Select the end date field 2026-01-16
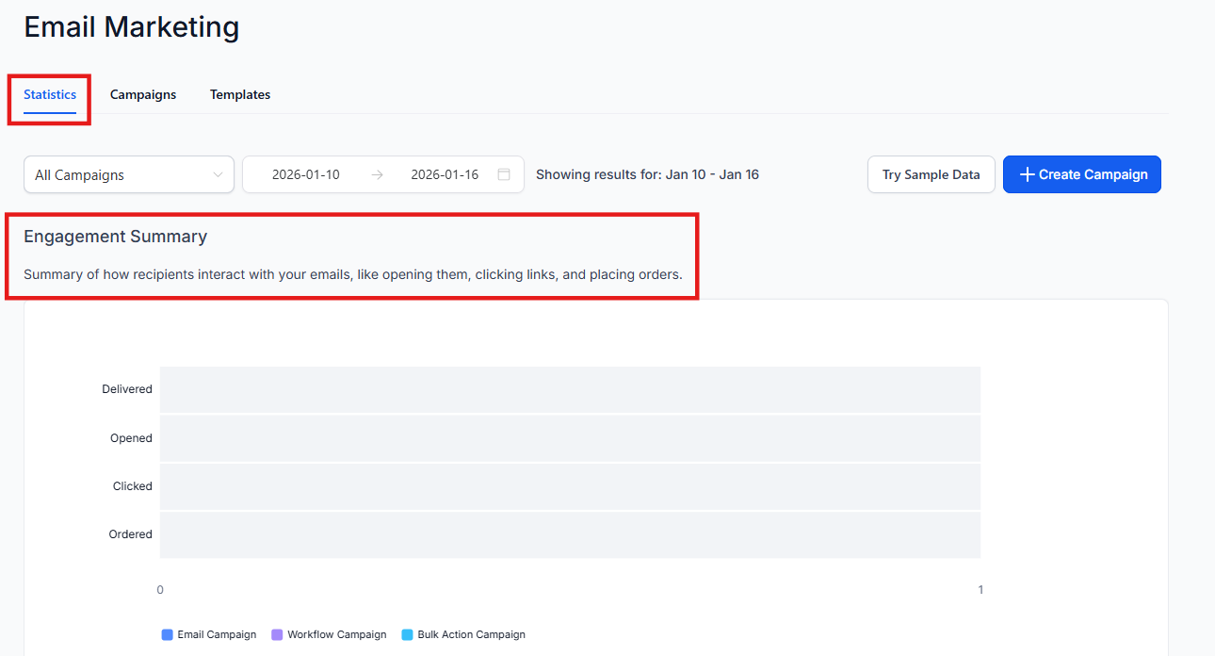 pos(445,174)
